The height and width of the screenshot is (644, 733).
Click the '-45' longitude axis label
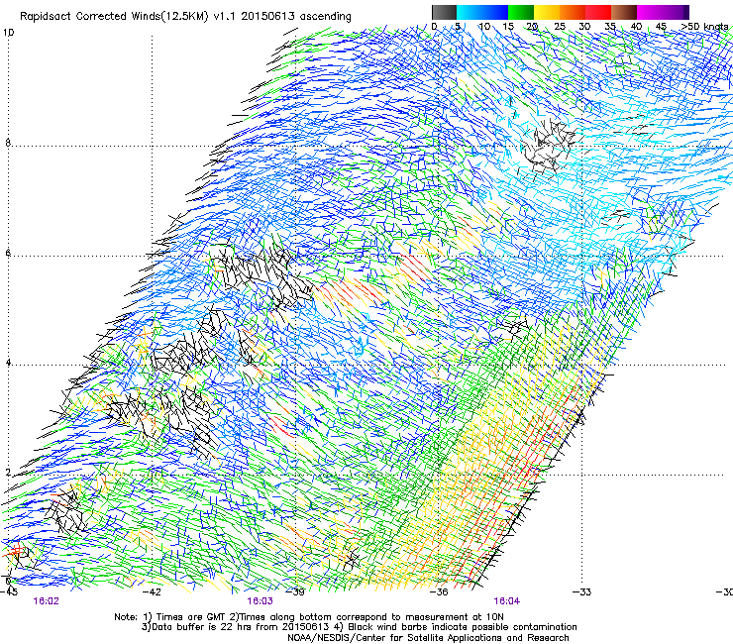pyautogui.click(x=9, y=592)
